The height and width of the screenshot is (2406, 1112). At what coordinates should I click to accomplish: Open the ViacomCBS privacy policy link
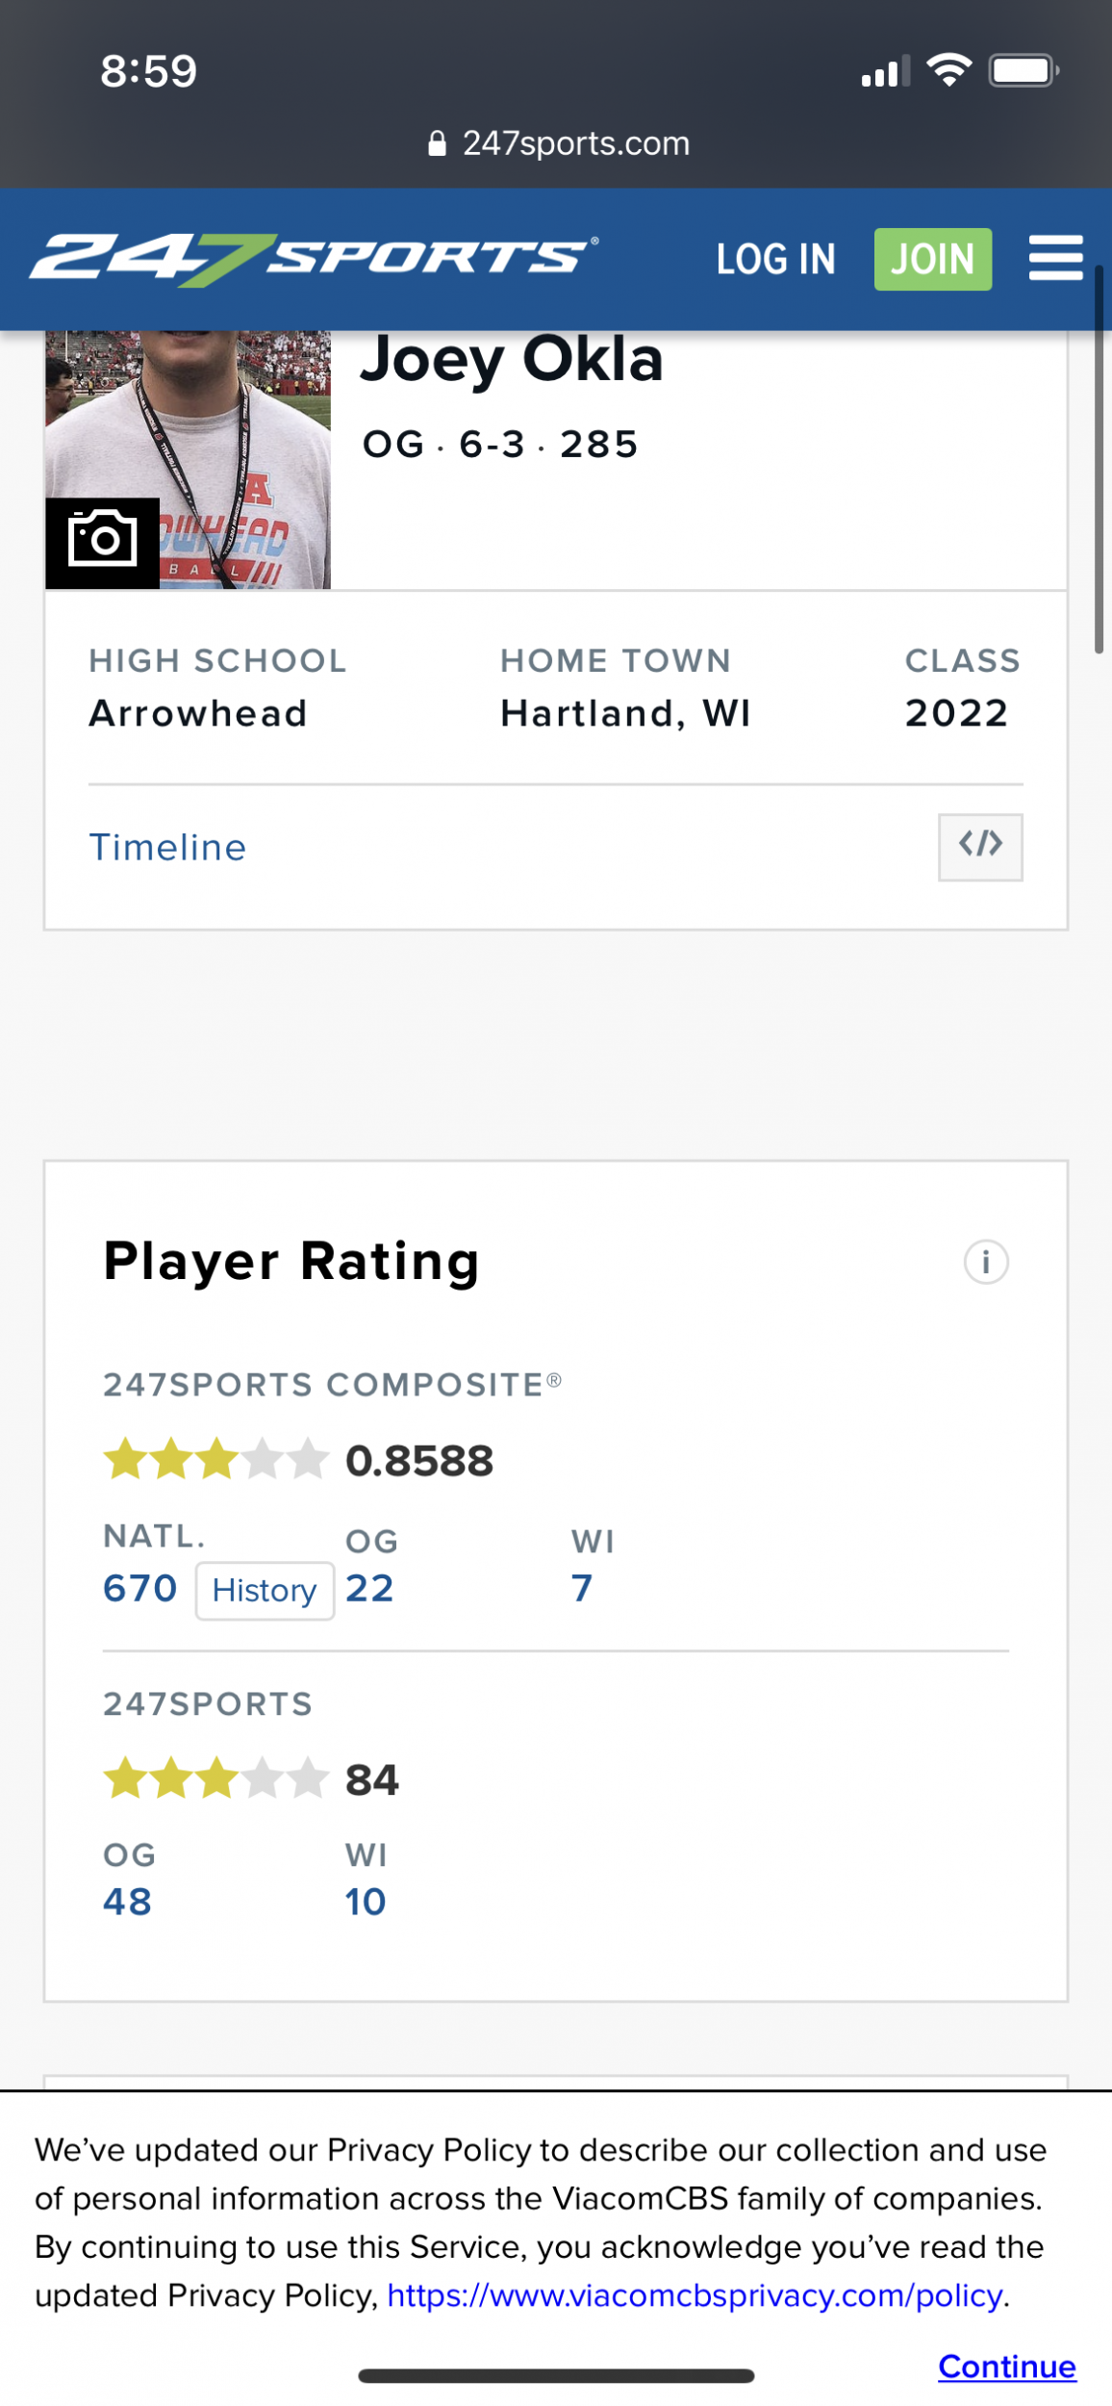[695, 2294]
